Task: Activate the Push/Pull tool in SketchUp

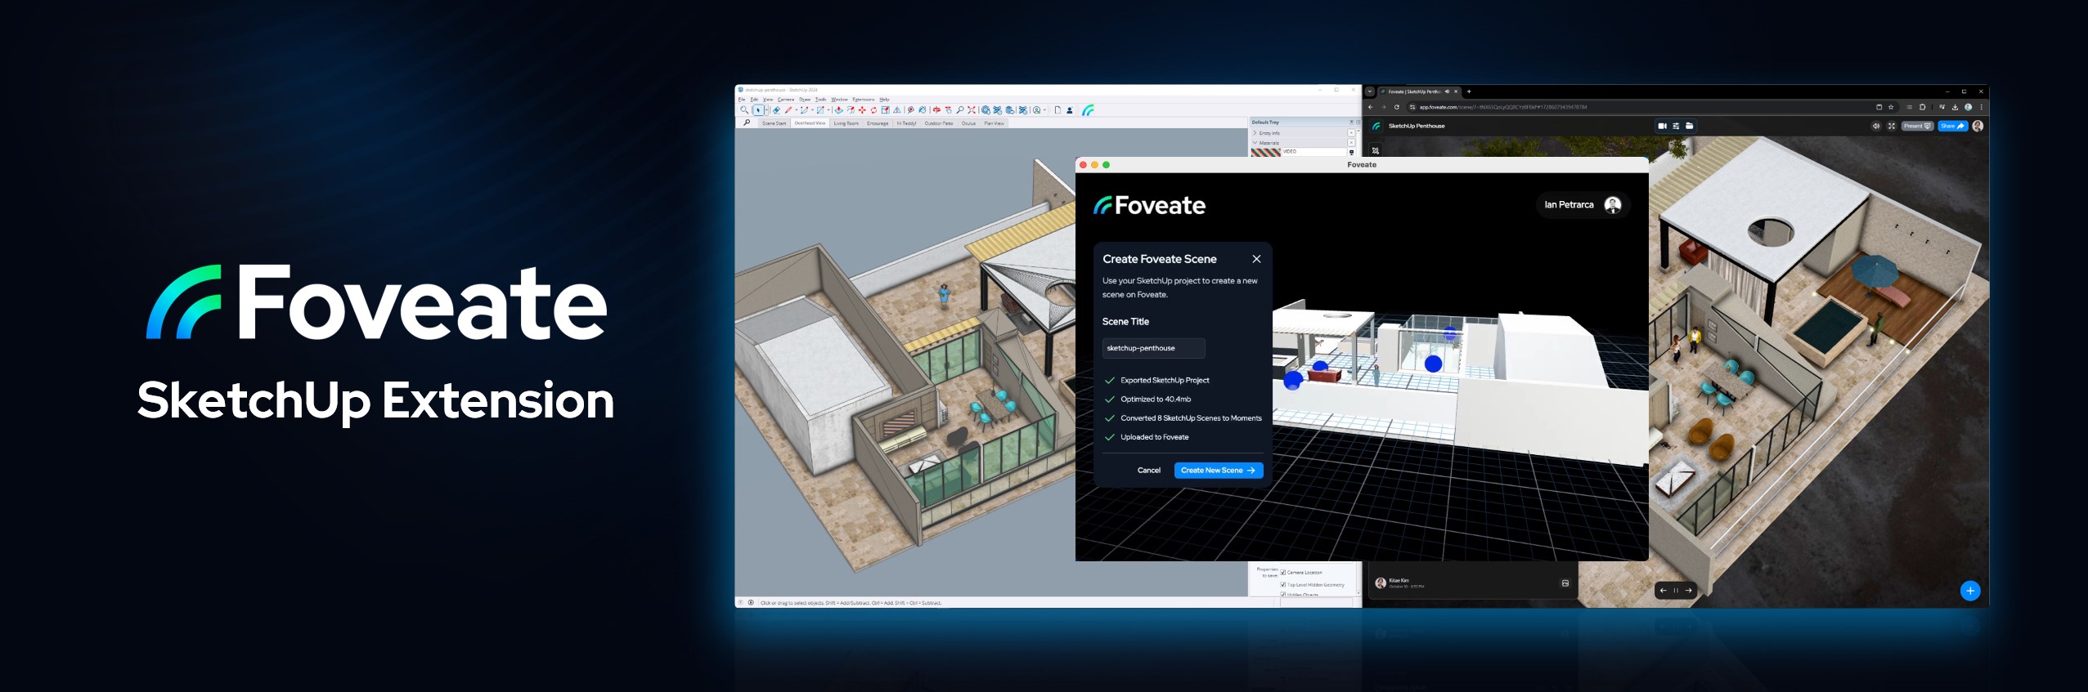Action: 839,110
